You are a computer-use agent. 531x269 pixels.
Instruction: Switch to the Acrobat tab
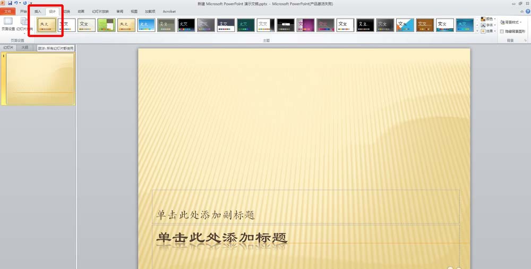(169, 12)
